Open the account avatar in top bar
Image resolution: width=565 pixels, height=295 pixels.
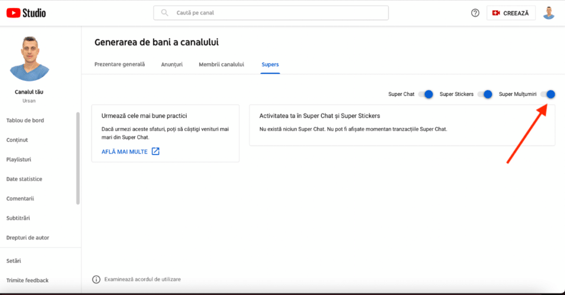click(548, 13)
